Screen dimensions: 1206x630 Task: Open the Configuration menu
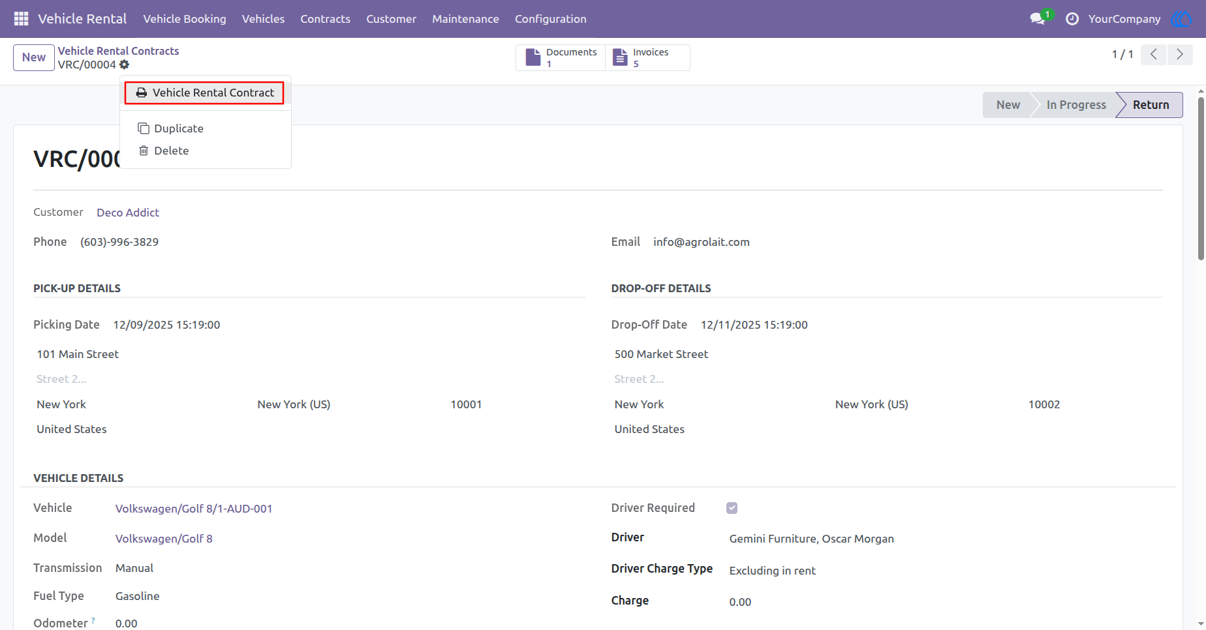(x=551, y=19)
